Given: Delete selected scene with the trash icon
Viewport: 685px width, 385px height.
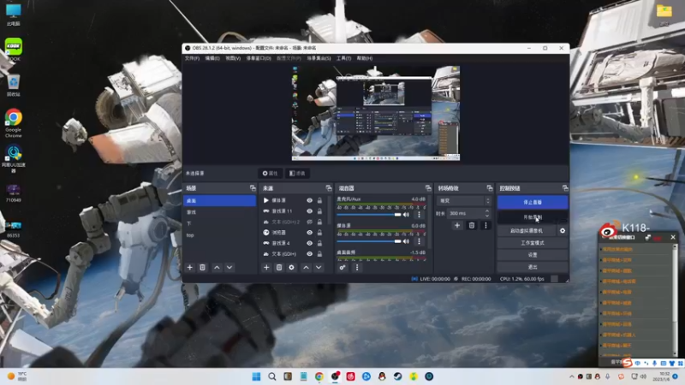Looking at the screenshot, I should coord(202,267).
